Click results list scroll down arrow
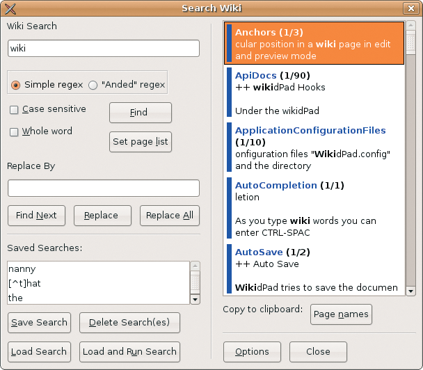Screen dimensions: 423x370 [x=410, y=291]
